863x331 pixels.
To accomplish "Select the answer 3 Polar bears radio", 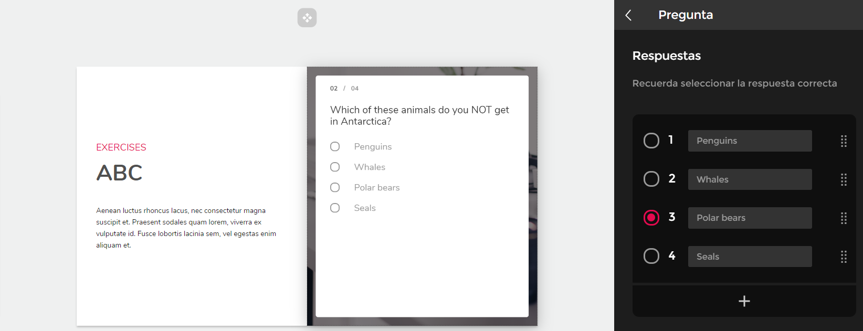I will pyautogui.click(x=651, y=218).
